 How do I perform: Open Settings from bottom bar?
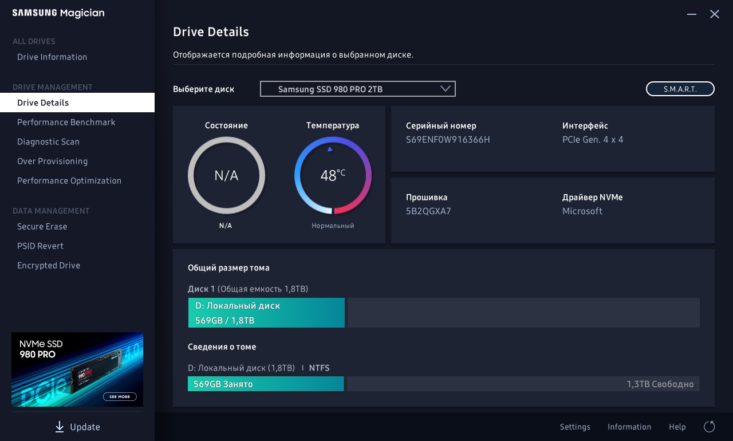(575, 427)
